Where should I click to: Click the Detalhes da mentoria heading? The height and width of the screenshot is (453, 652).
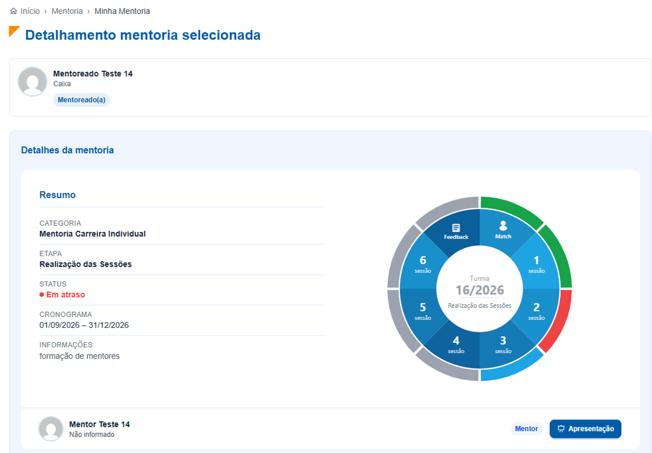[67, 150]
